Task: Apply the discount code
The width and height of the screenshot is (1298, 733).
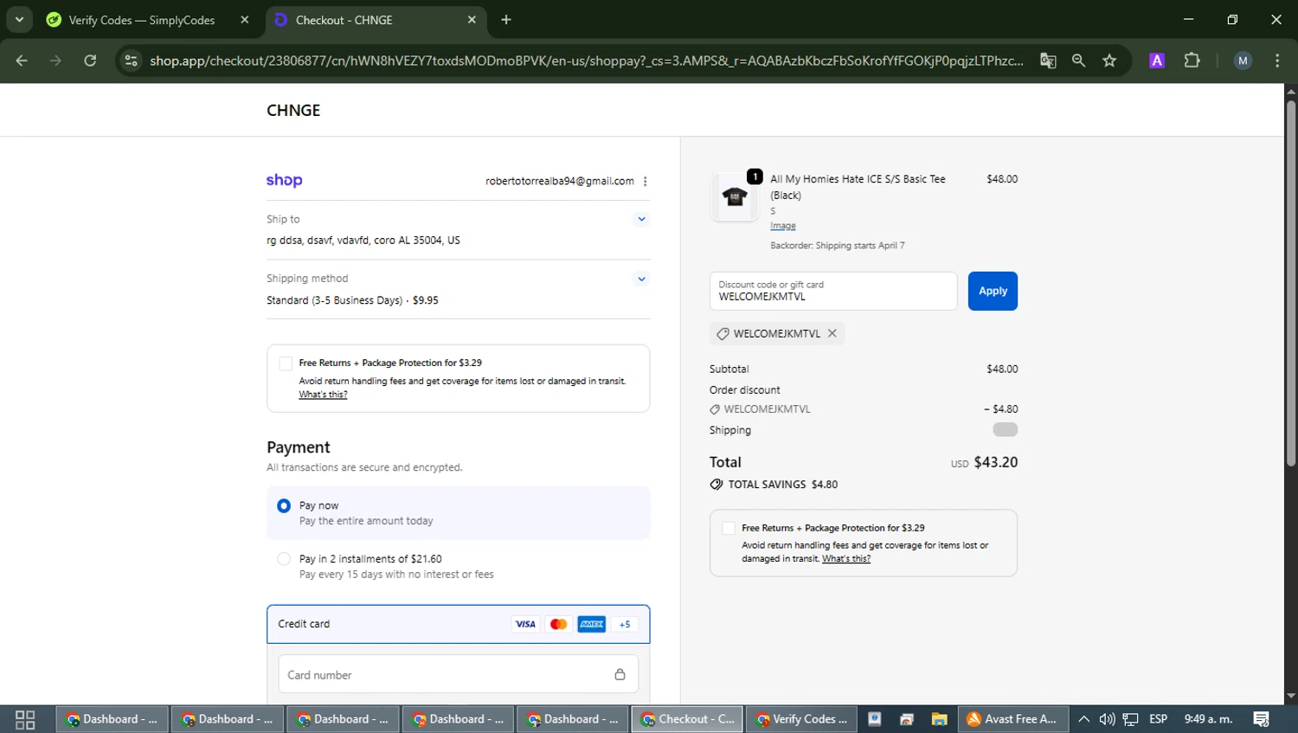Action: click(993, 291)
